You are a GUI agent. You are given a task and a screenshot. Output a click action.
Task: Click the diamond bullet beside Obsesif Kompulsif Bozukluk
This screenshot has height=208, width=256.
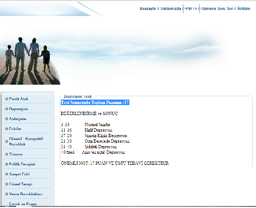click(7, 142)
